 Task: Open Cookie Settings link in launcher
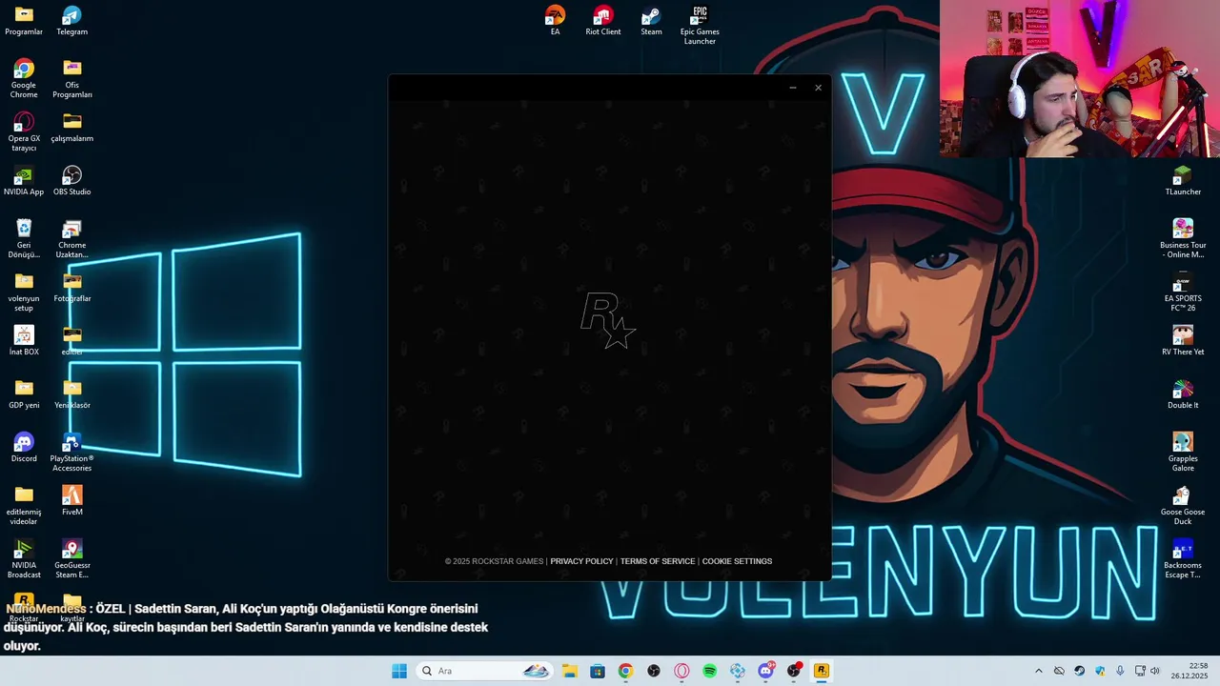[x=737, y=561]
